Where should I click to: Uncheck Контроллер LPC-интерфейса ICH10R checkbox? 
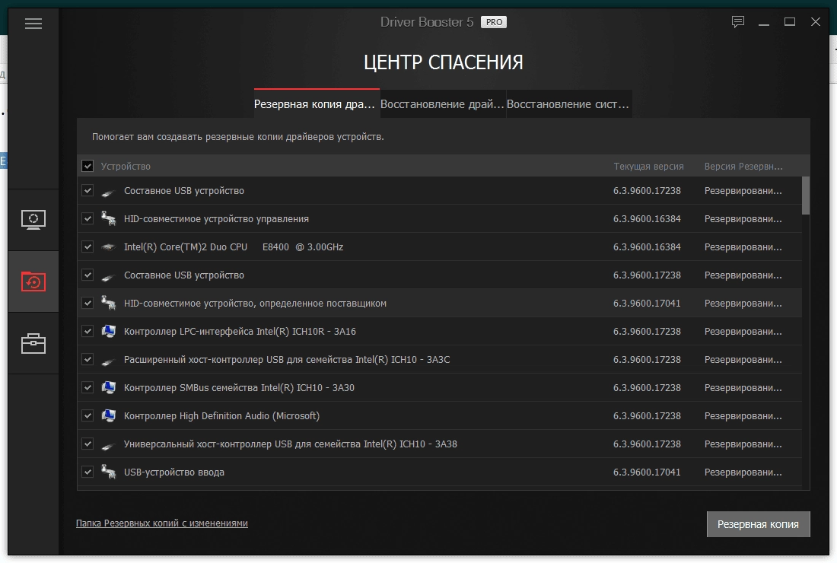pyautogui.click(x=88, y=332)
